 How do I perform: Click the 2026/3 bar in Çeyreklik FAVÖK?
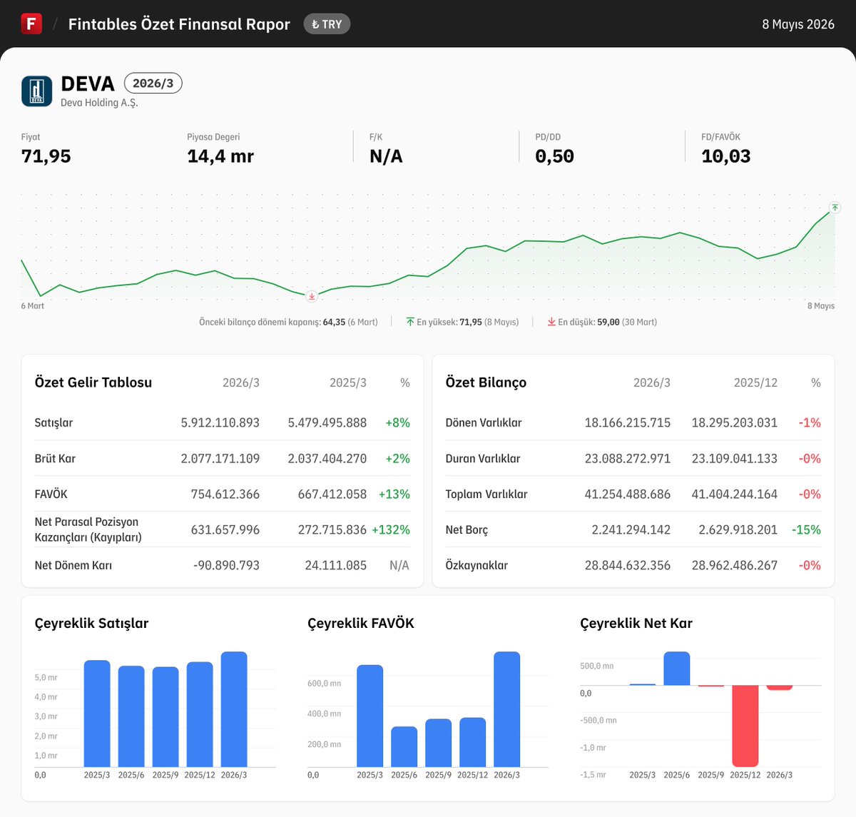pos(507,709)
